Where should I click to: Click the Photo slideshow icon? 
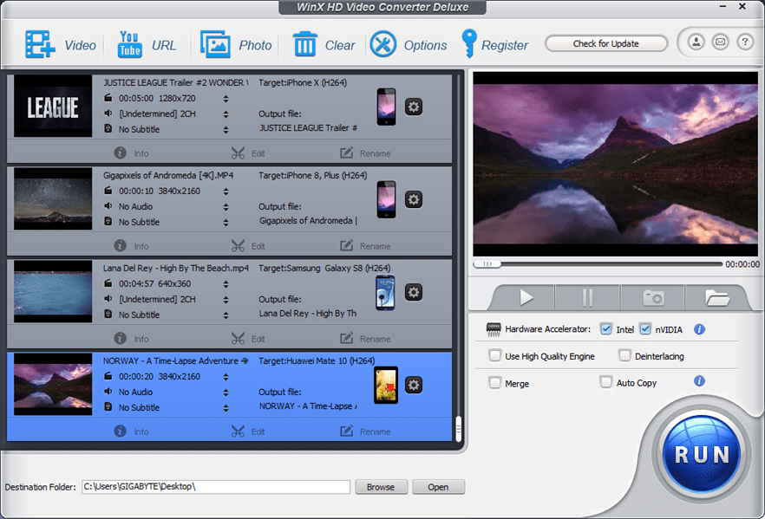[x=215, y=44]
